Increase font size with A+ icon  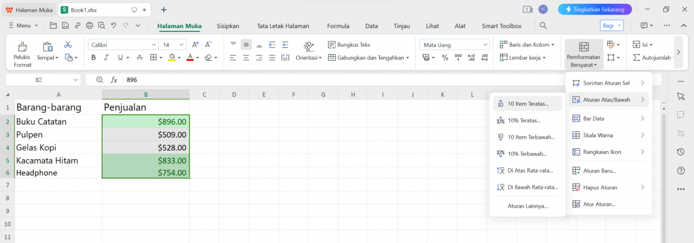(195, 45)
